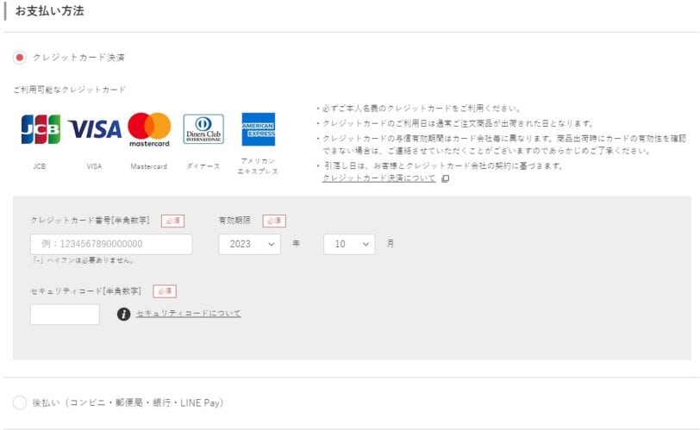
Task: Click the VISA card logo
Action: point(95,129)
